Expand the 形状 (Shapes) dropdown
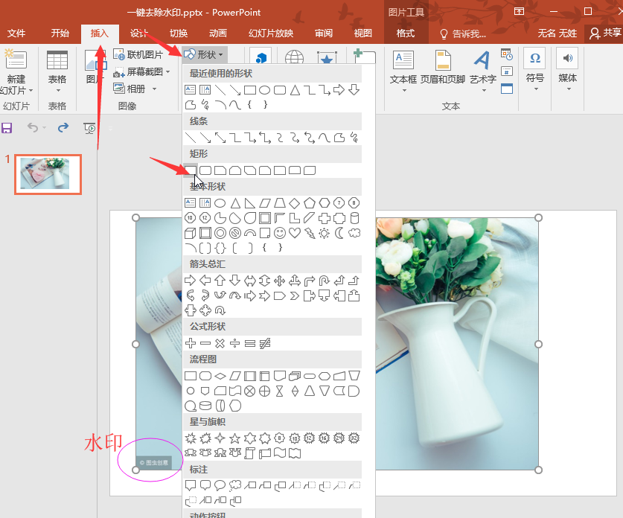Viewport: 623px width, 518px height. point(205,54)
